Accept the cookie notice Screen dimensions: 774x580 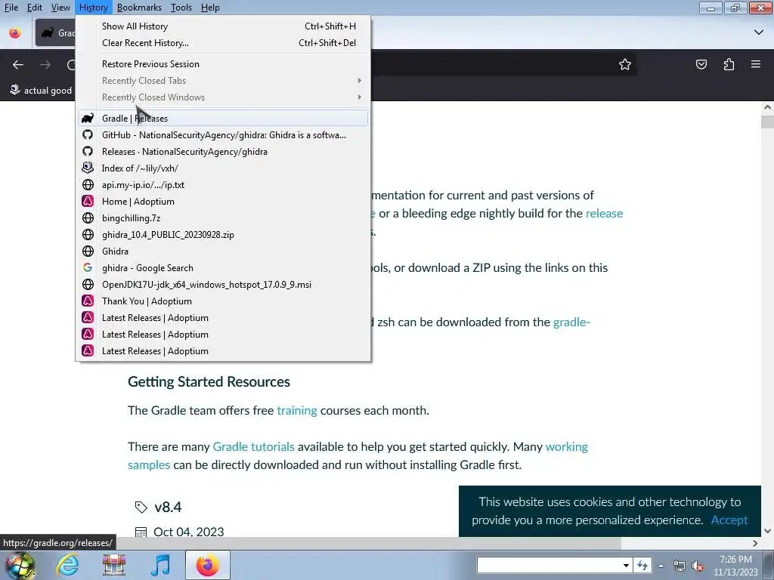(x=729, y=520)
